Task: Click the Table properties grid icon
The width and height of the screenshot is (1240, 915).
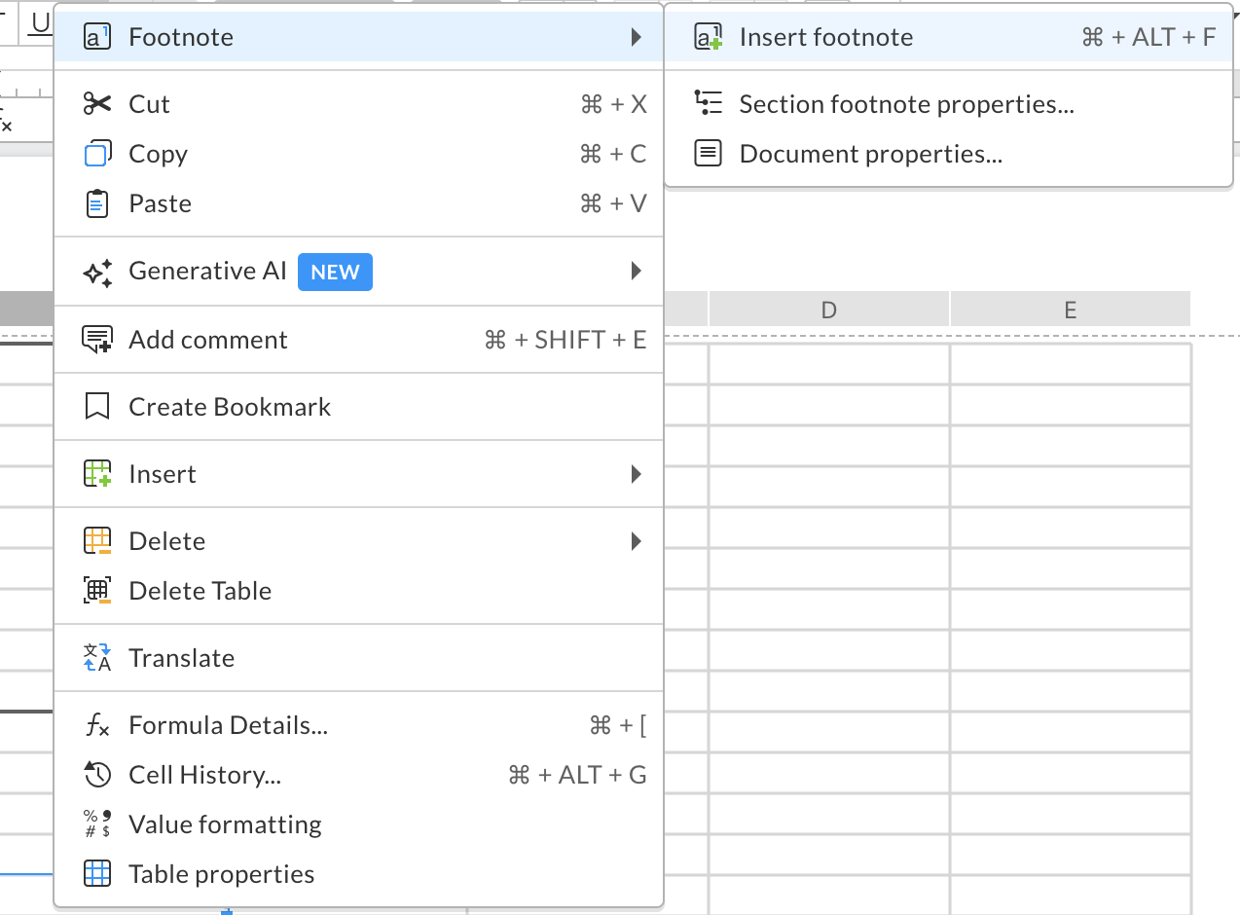Action: tap(97, 874)
